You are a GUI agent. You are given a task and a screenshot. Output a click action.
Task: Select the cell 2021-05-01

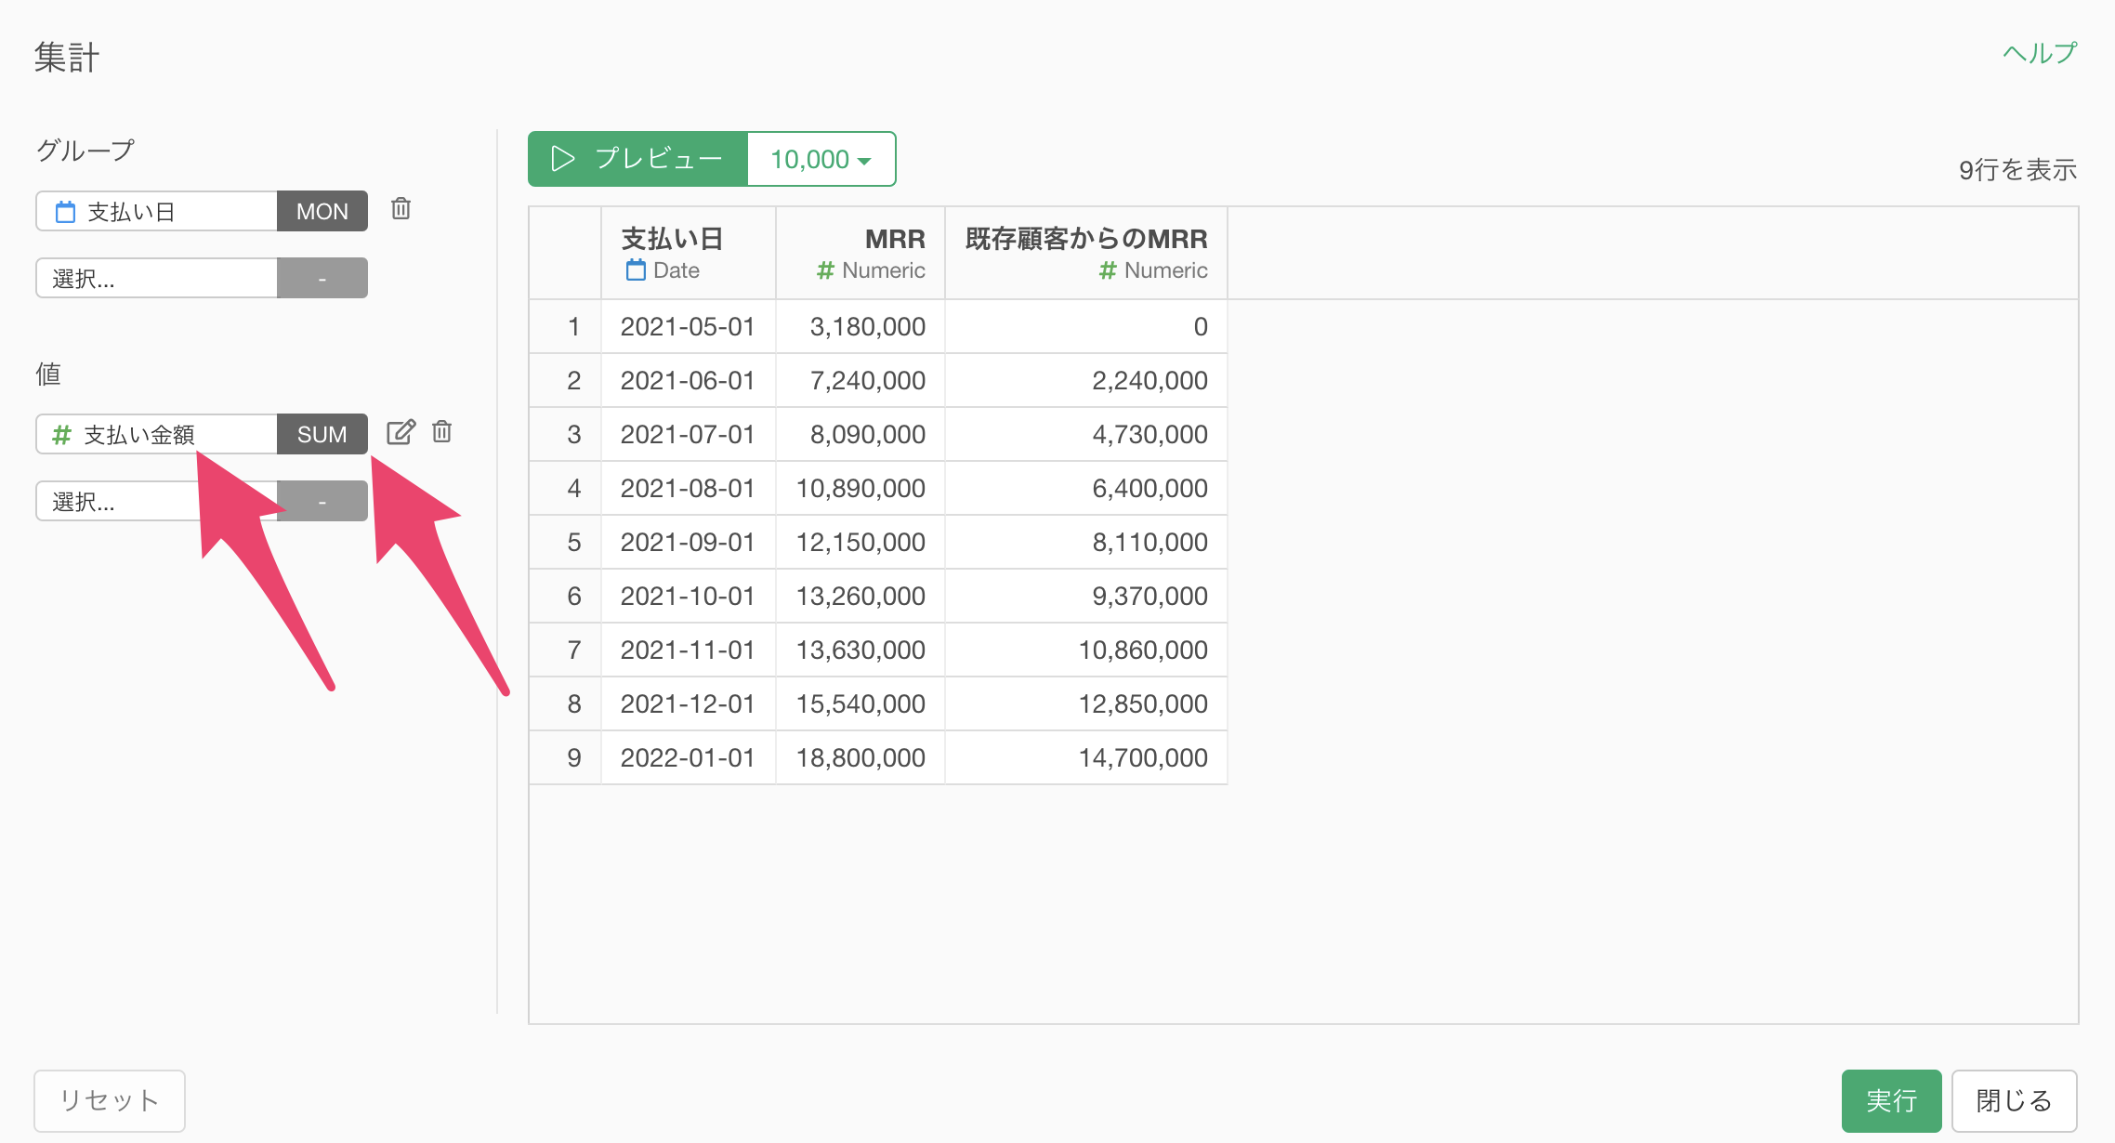688,326
